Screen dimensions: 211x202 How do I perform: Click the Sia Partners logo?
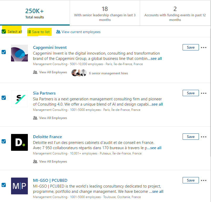point(19,99)
